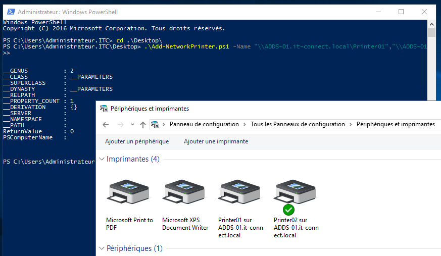Close the PowerShell window
Viewport: 441px width, 256px height.
[424, 12]
